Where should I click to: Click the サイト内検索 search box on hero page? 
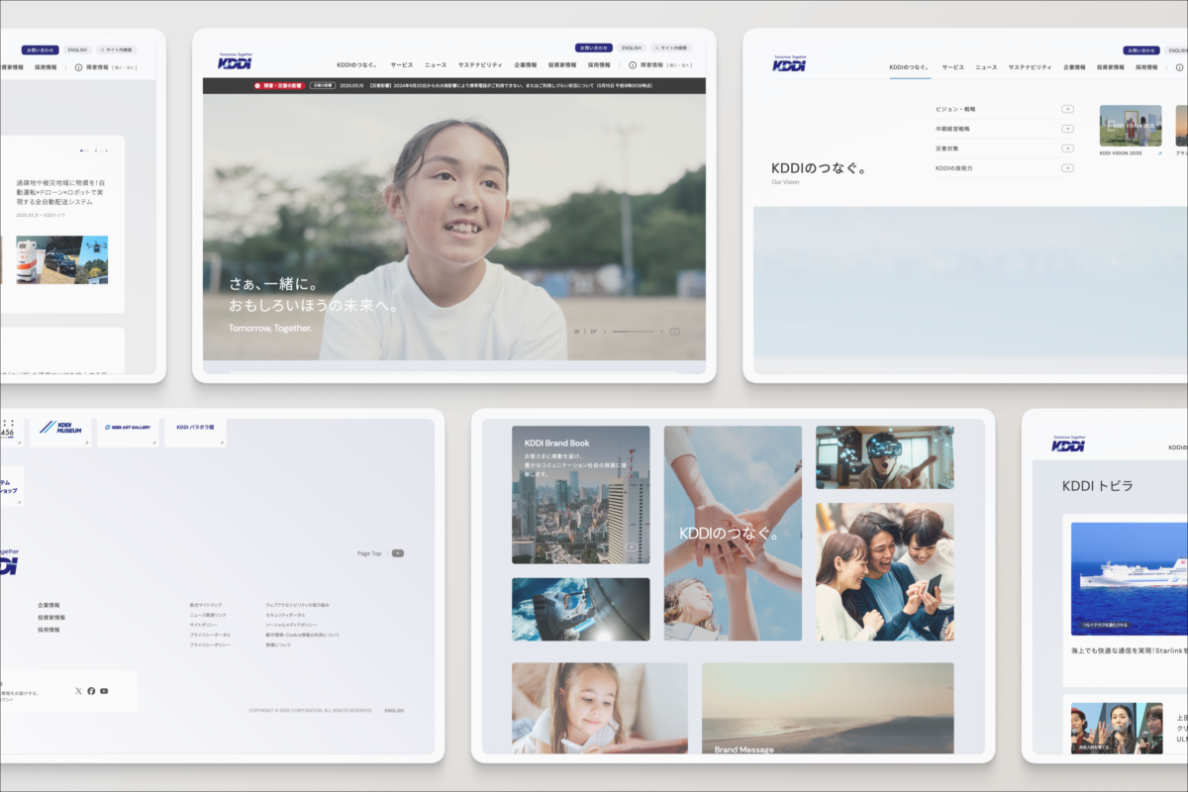669,48
